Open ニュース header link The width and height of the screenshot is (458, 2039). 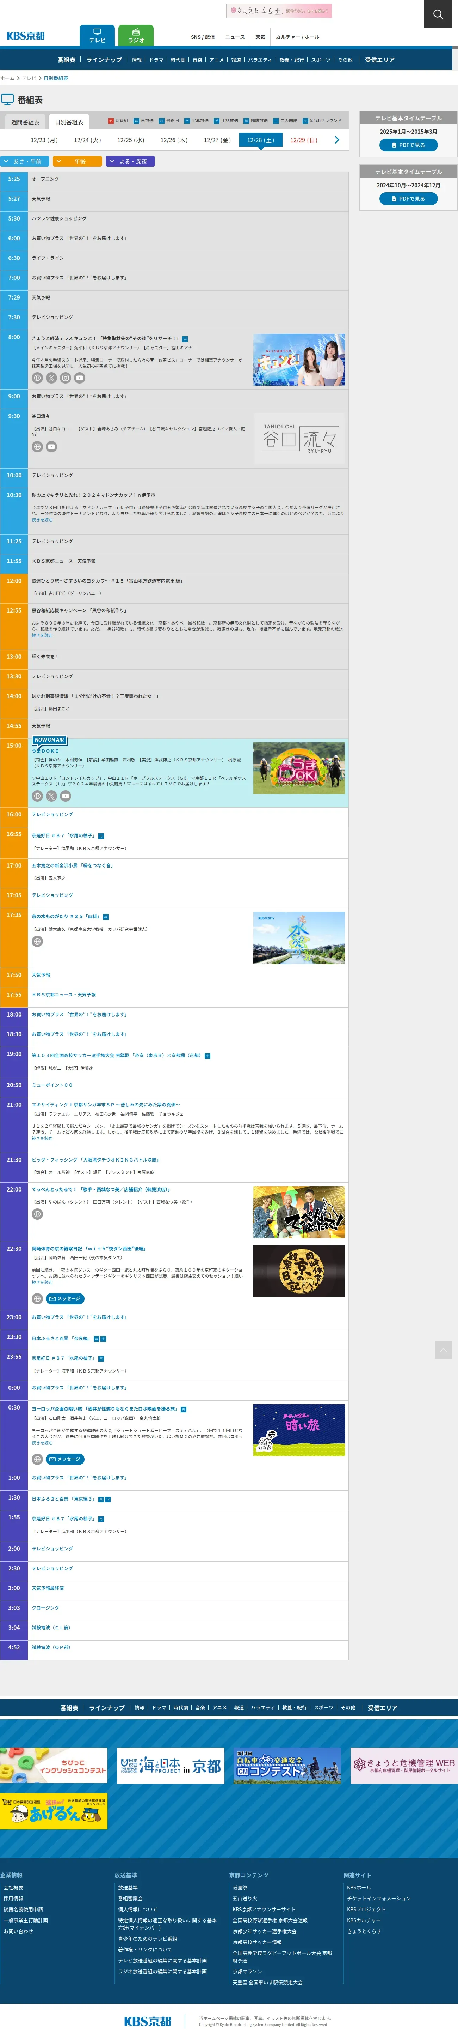point(235,37)
